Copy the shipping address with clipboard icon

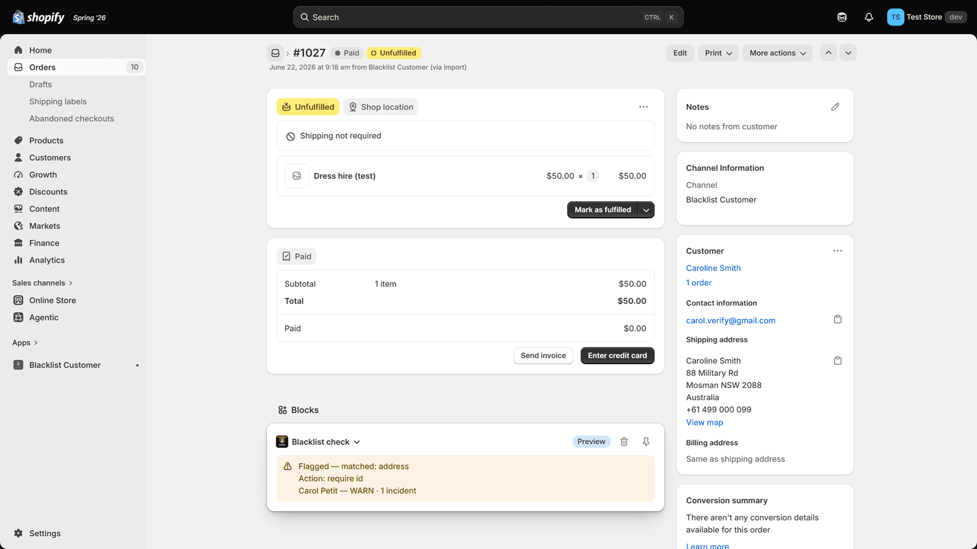[x=838, y=361]
